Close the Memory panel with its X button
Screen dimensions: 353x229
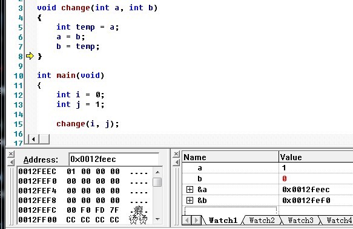10,154
